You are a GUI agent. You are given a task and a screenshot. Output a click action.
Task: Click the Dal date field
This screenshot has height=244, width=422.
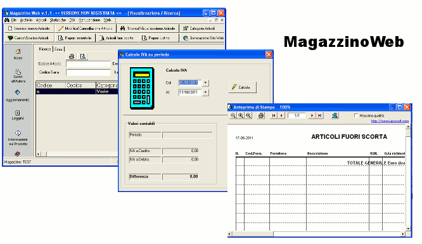tap(190, 82)
